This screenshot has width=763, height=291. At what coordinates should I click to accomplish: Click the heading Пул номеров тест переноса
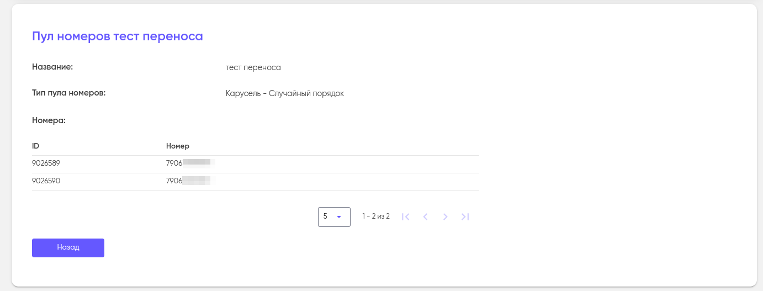[118, 36]
